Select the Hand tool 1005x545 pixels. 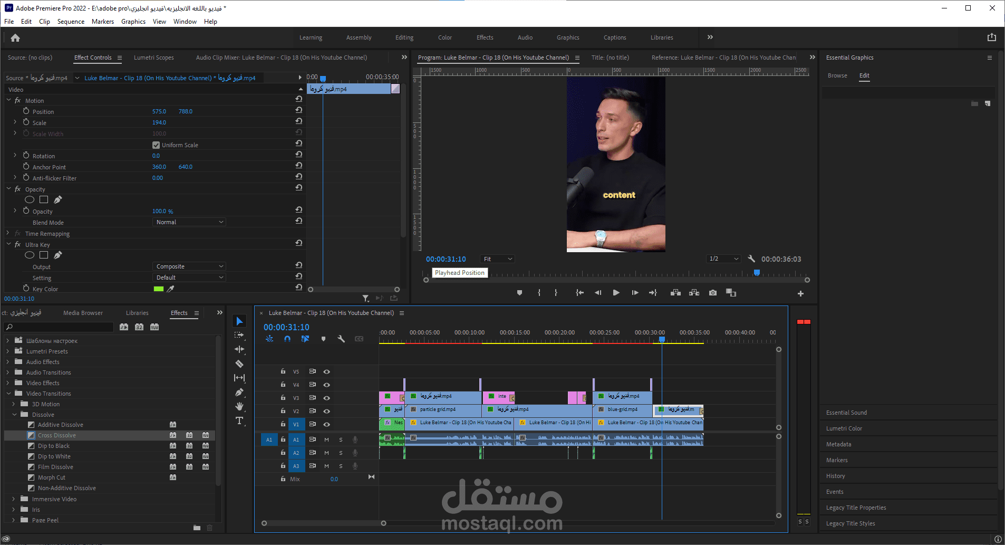pyautogui.click(x=239, y=406)
